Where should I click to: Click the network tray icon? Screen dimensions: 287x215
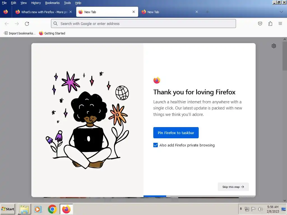247,209
